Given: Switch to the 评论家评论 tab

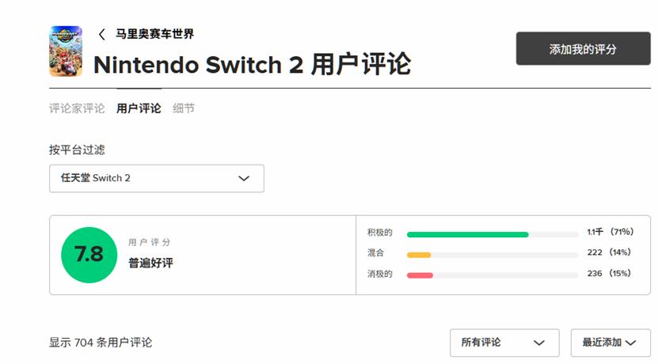Looking at the screenshot, I should [x=77, y=108].
